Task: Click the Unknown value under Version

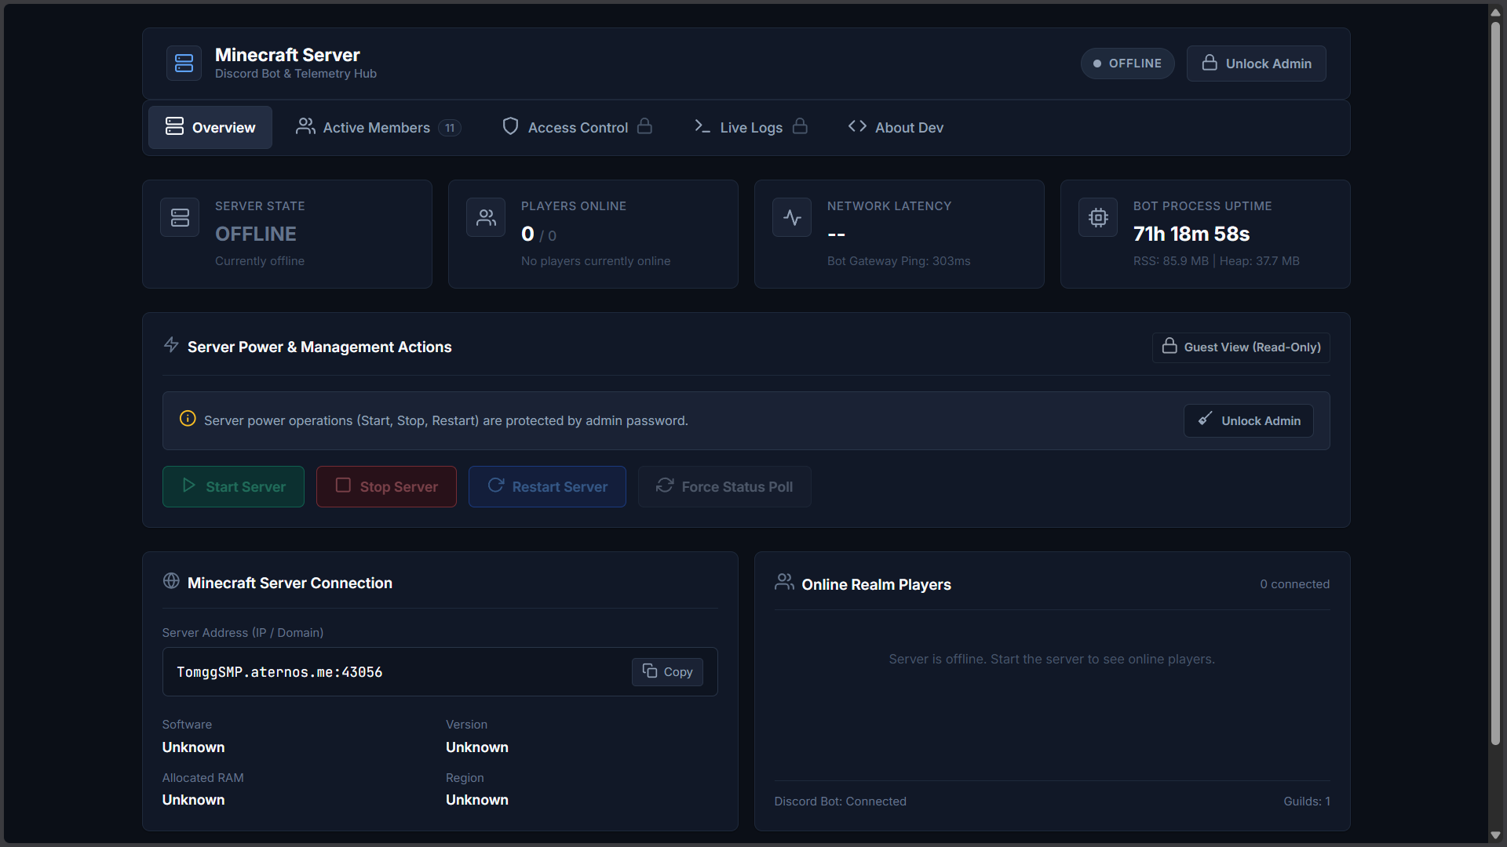Action: point(477,747)
